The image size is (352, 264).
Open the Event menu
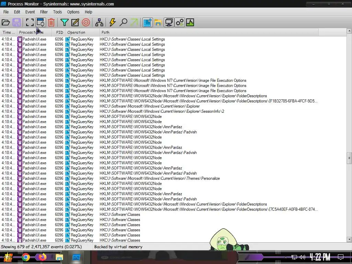30,12
